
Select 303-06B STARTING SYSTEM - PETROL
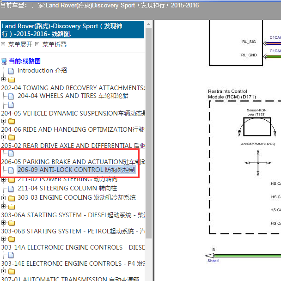73,231
